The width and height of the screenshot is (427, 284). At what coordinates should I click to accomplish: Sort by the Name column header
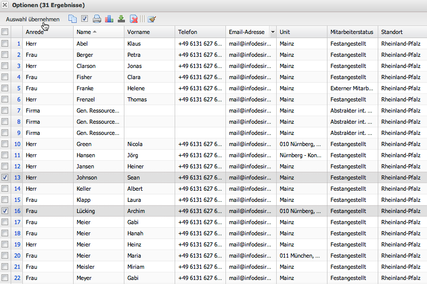84,32
